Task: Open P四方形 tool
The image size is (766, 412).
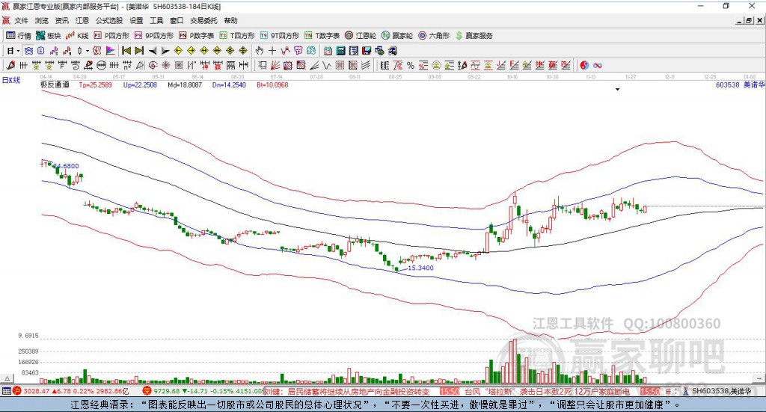Action: 111,36
